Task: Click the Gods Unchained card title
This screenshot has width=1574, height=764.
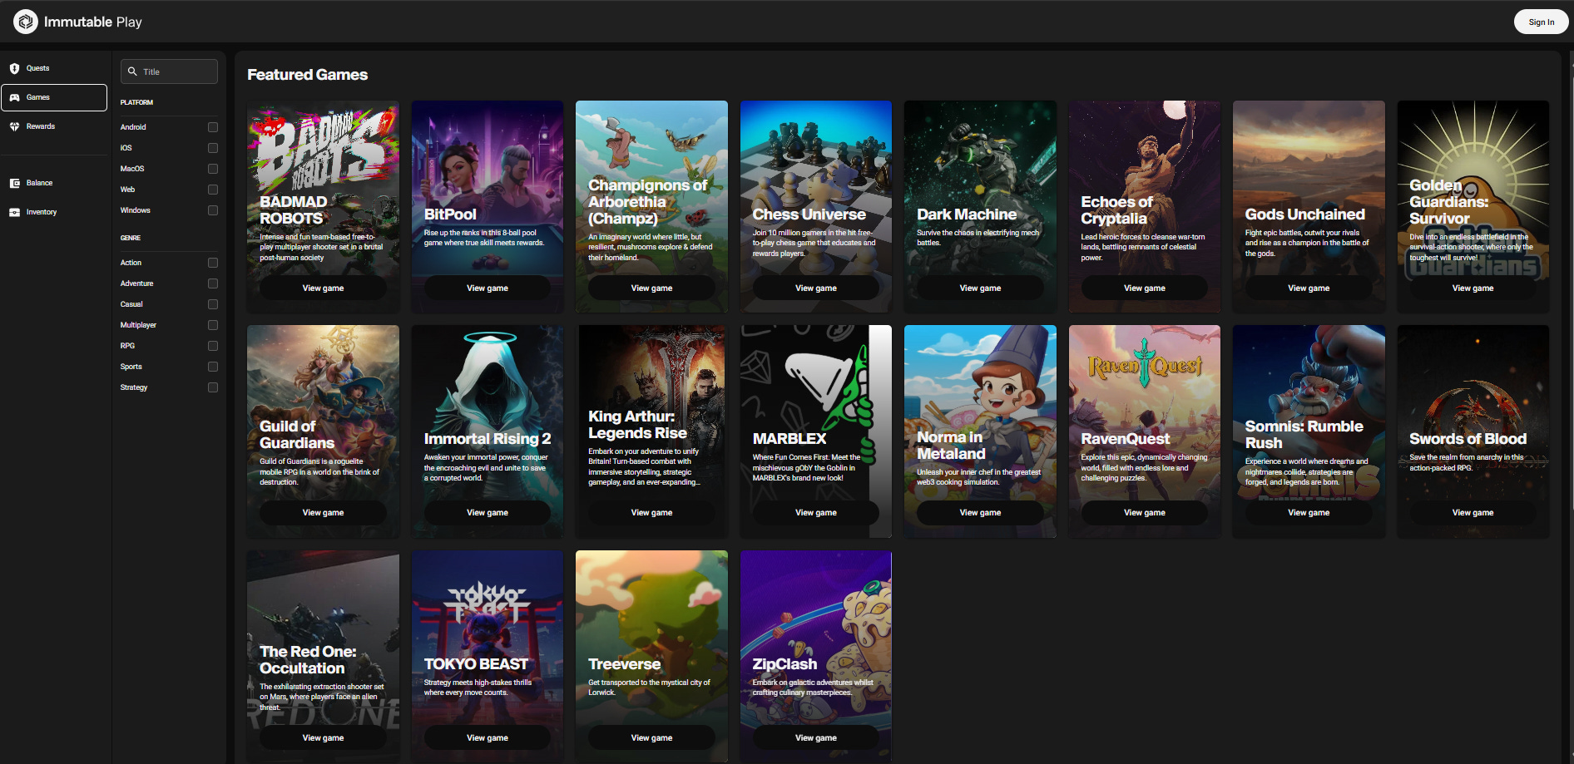Action: pyautogui.click(x=1304, y=214)
